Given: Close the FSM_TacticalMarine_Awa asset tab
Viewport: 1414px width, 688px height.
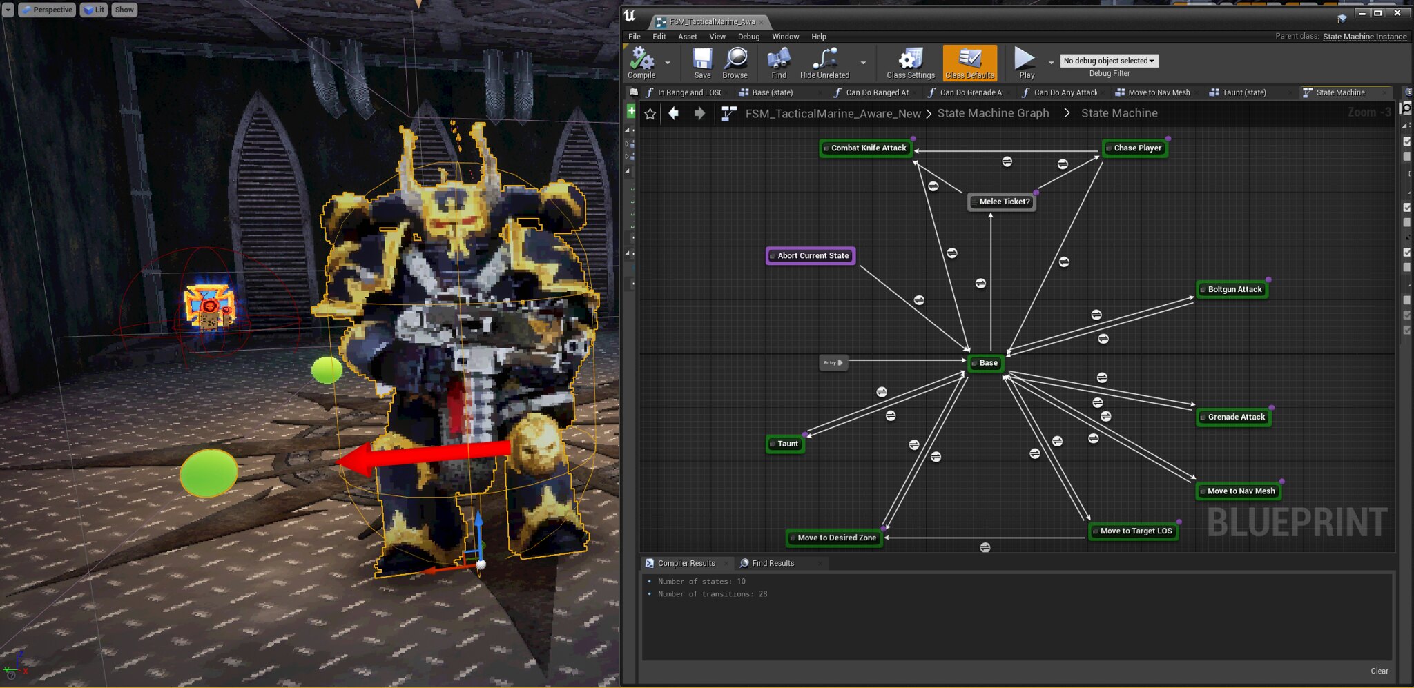Looking at the screenshot, I should point(761,22).
